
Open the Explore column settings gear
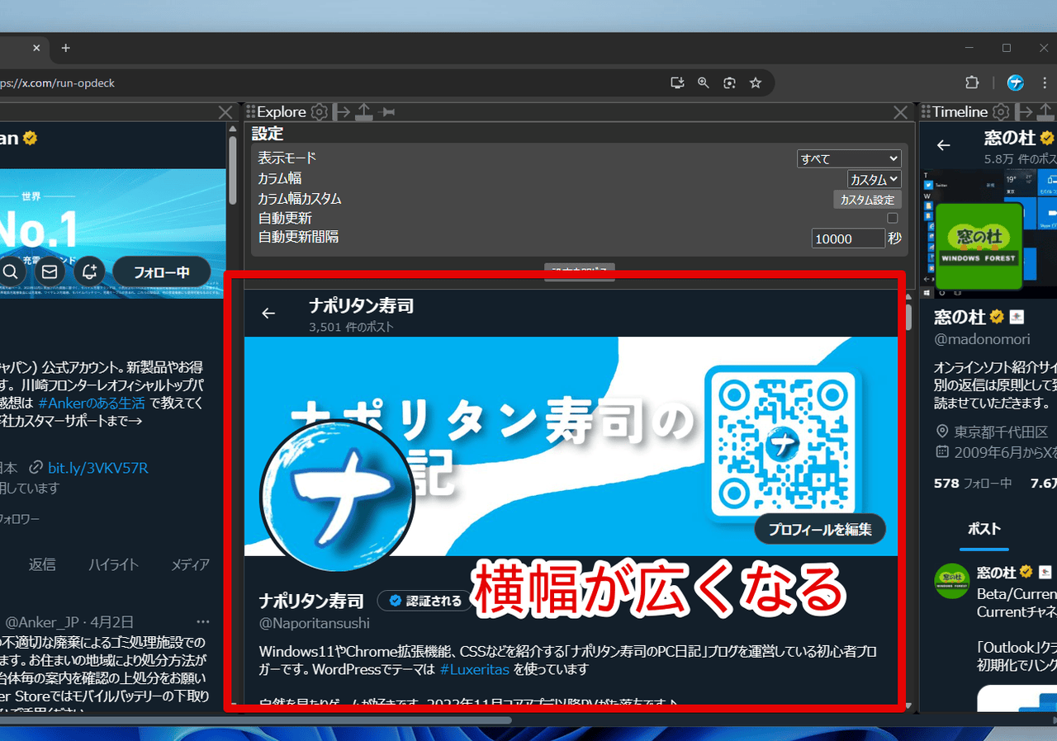(320, 112)
